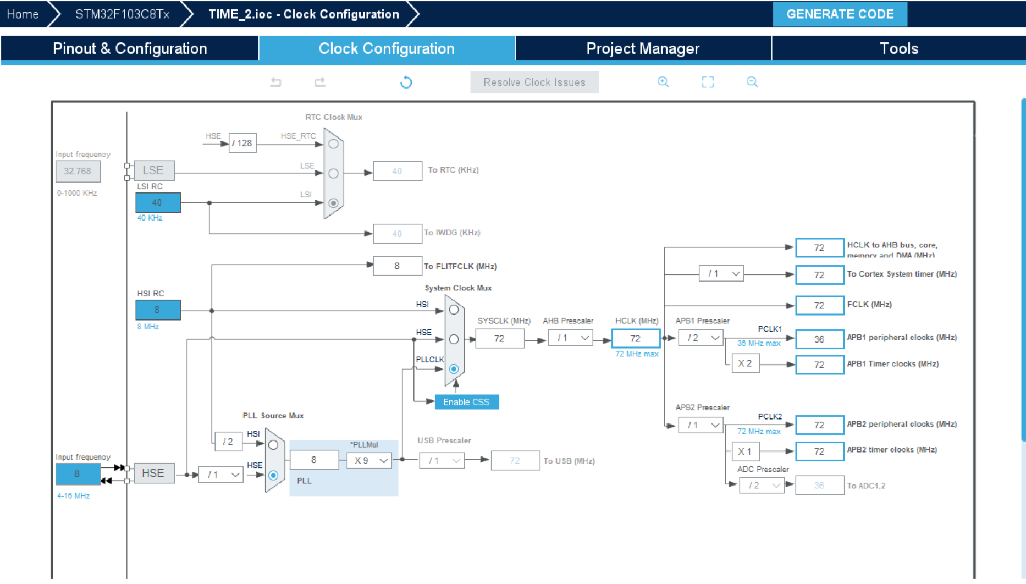Click the To FLITFCLK (MHz) value box
Image resolution: width=1026 pixels, height=584 pixels.
(398, 266)
